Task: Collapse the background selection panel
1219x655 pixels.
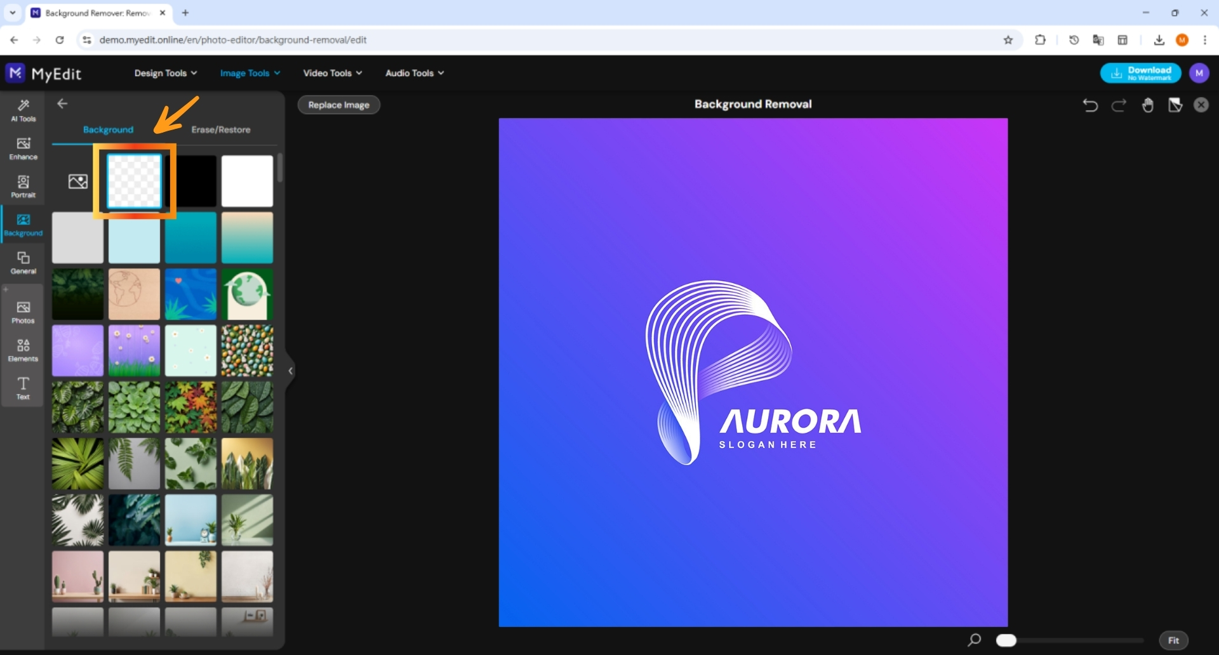Action: [x=290, y=371]
